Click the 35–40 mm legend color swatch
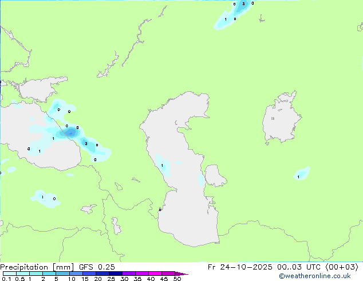This screenshot has height=281, width=363. 142,274
